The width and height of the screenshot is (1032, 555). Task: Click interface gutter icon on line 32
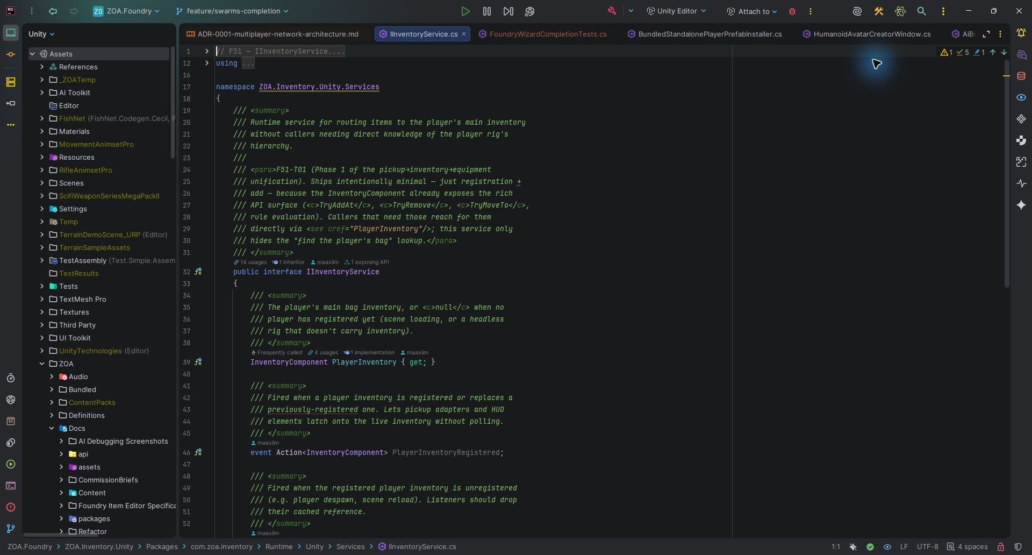198,272
